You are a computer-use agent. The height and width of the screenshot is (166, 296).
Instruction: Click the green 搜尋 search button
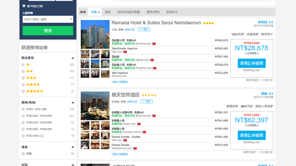(x=48, y=31)
